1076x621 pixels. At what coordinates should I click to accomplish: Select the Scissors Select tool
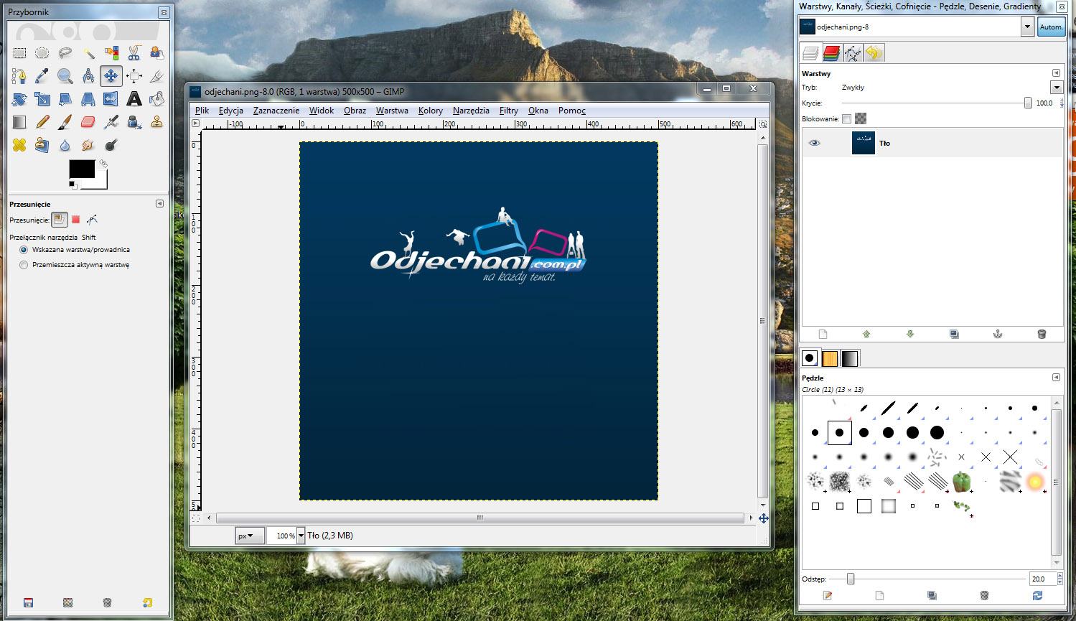(x=134, y=52)
